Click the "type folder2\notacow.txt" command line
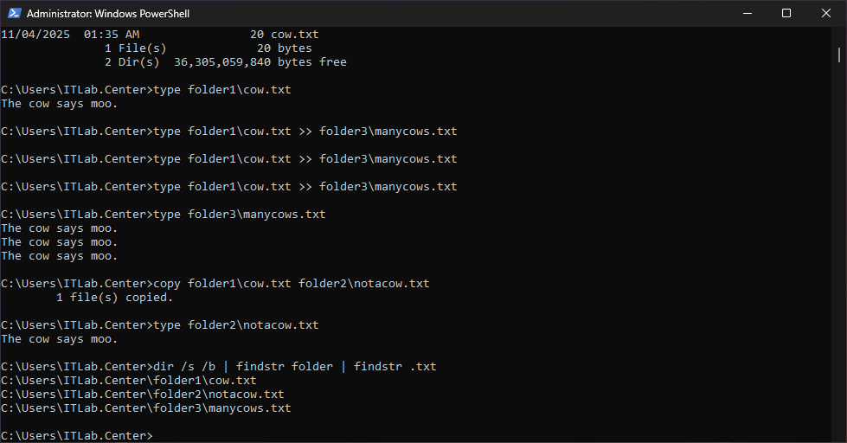 (235, 325)
